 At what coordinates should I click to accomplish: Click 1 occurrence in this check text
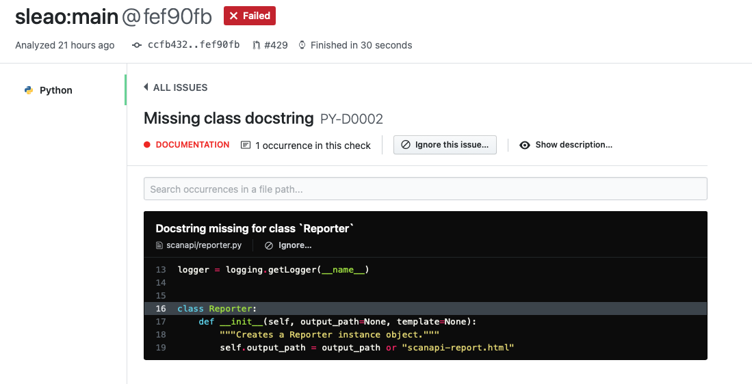[313, 146]
